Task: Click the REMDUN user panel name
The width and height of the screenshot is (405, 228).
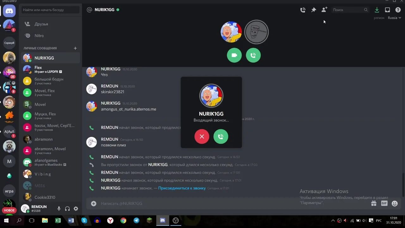Action: pos(39,207)
